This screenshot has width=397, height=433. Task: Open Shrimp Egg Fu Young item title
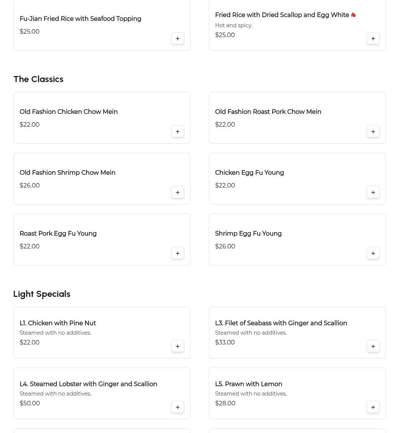[248, 234]
